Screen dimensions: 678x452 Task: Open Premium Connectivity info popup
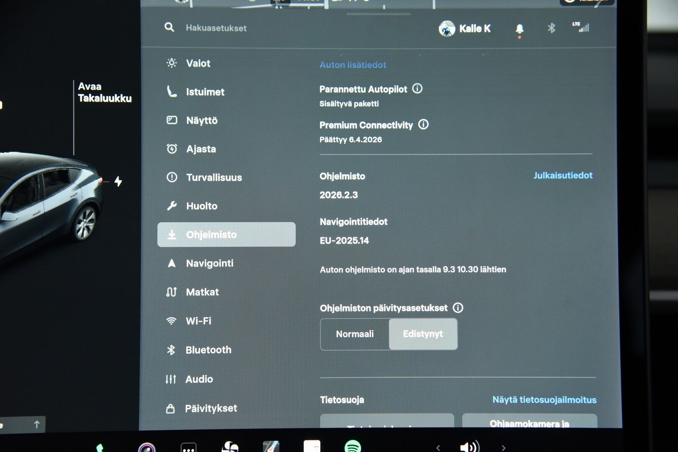pyautogui.click(x=424, y=124)
